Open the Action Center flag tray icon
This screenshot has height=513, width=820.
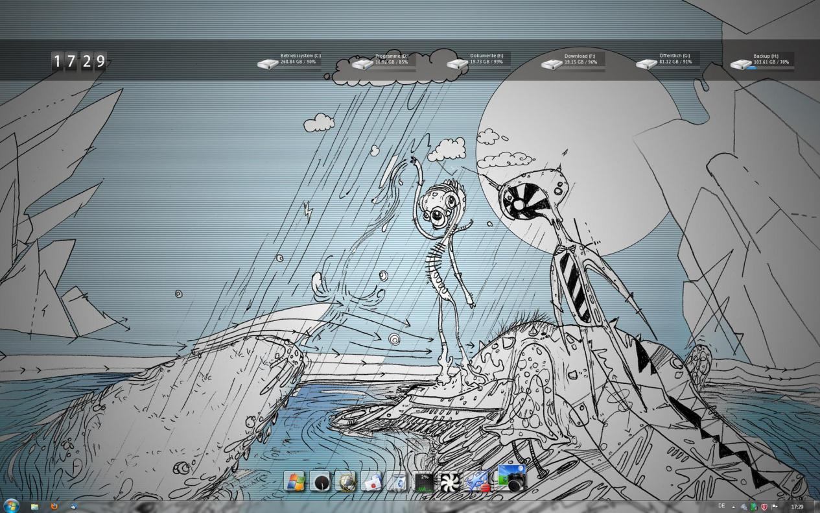(x=775, y=507)
